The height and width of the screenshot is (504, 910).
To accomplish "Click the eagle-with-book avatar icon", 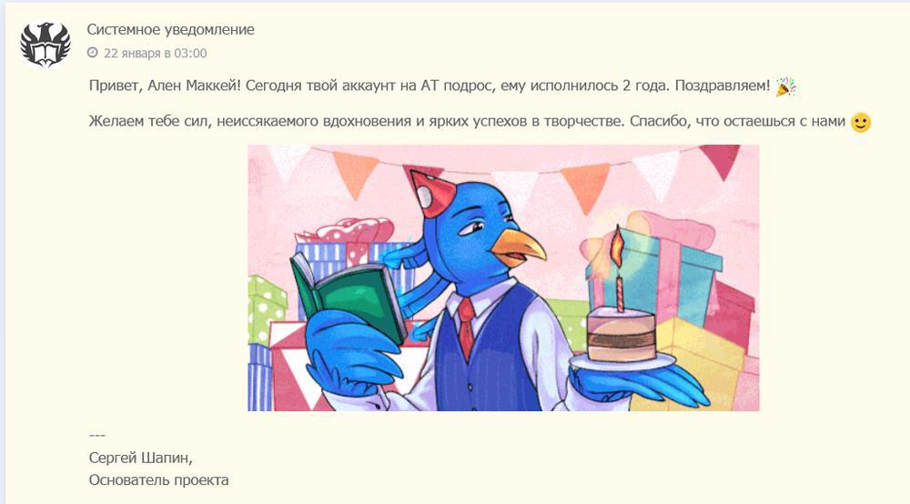I will [45, 45].
